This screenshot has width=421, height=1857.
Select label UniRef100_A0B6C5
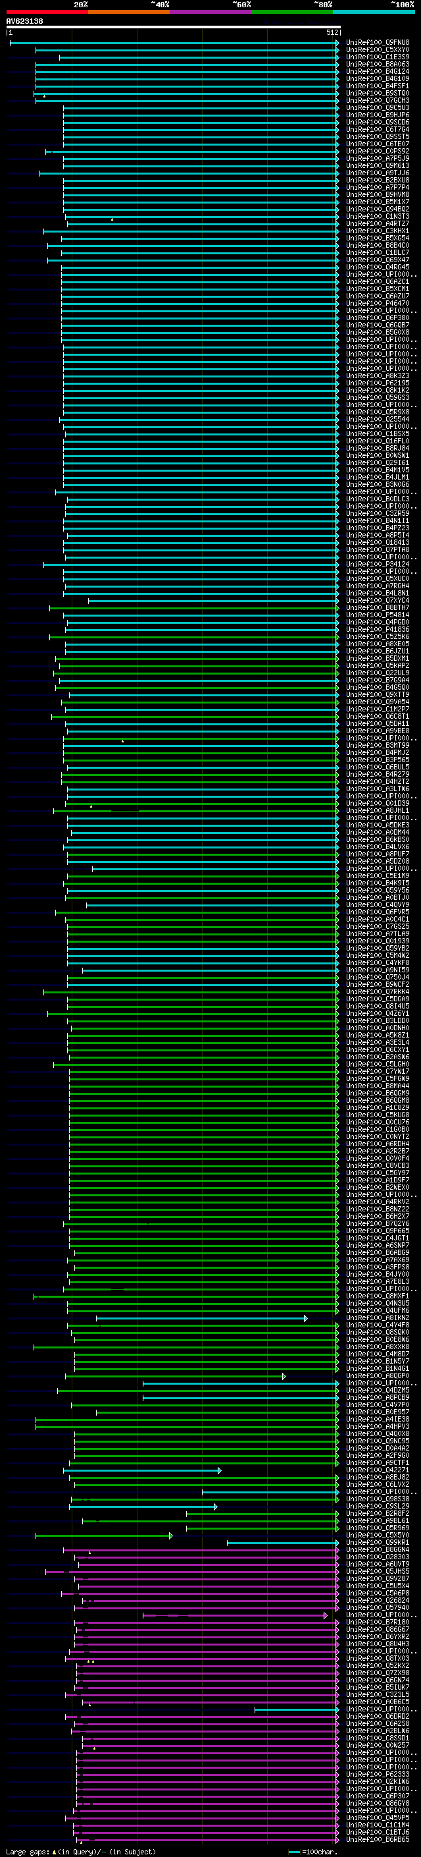378,1702
